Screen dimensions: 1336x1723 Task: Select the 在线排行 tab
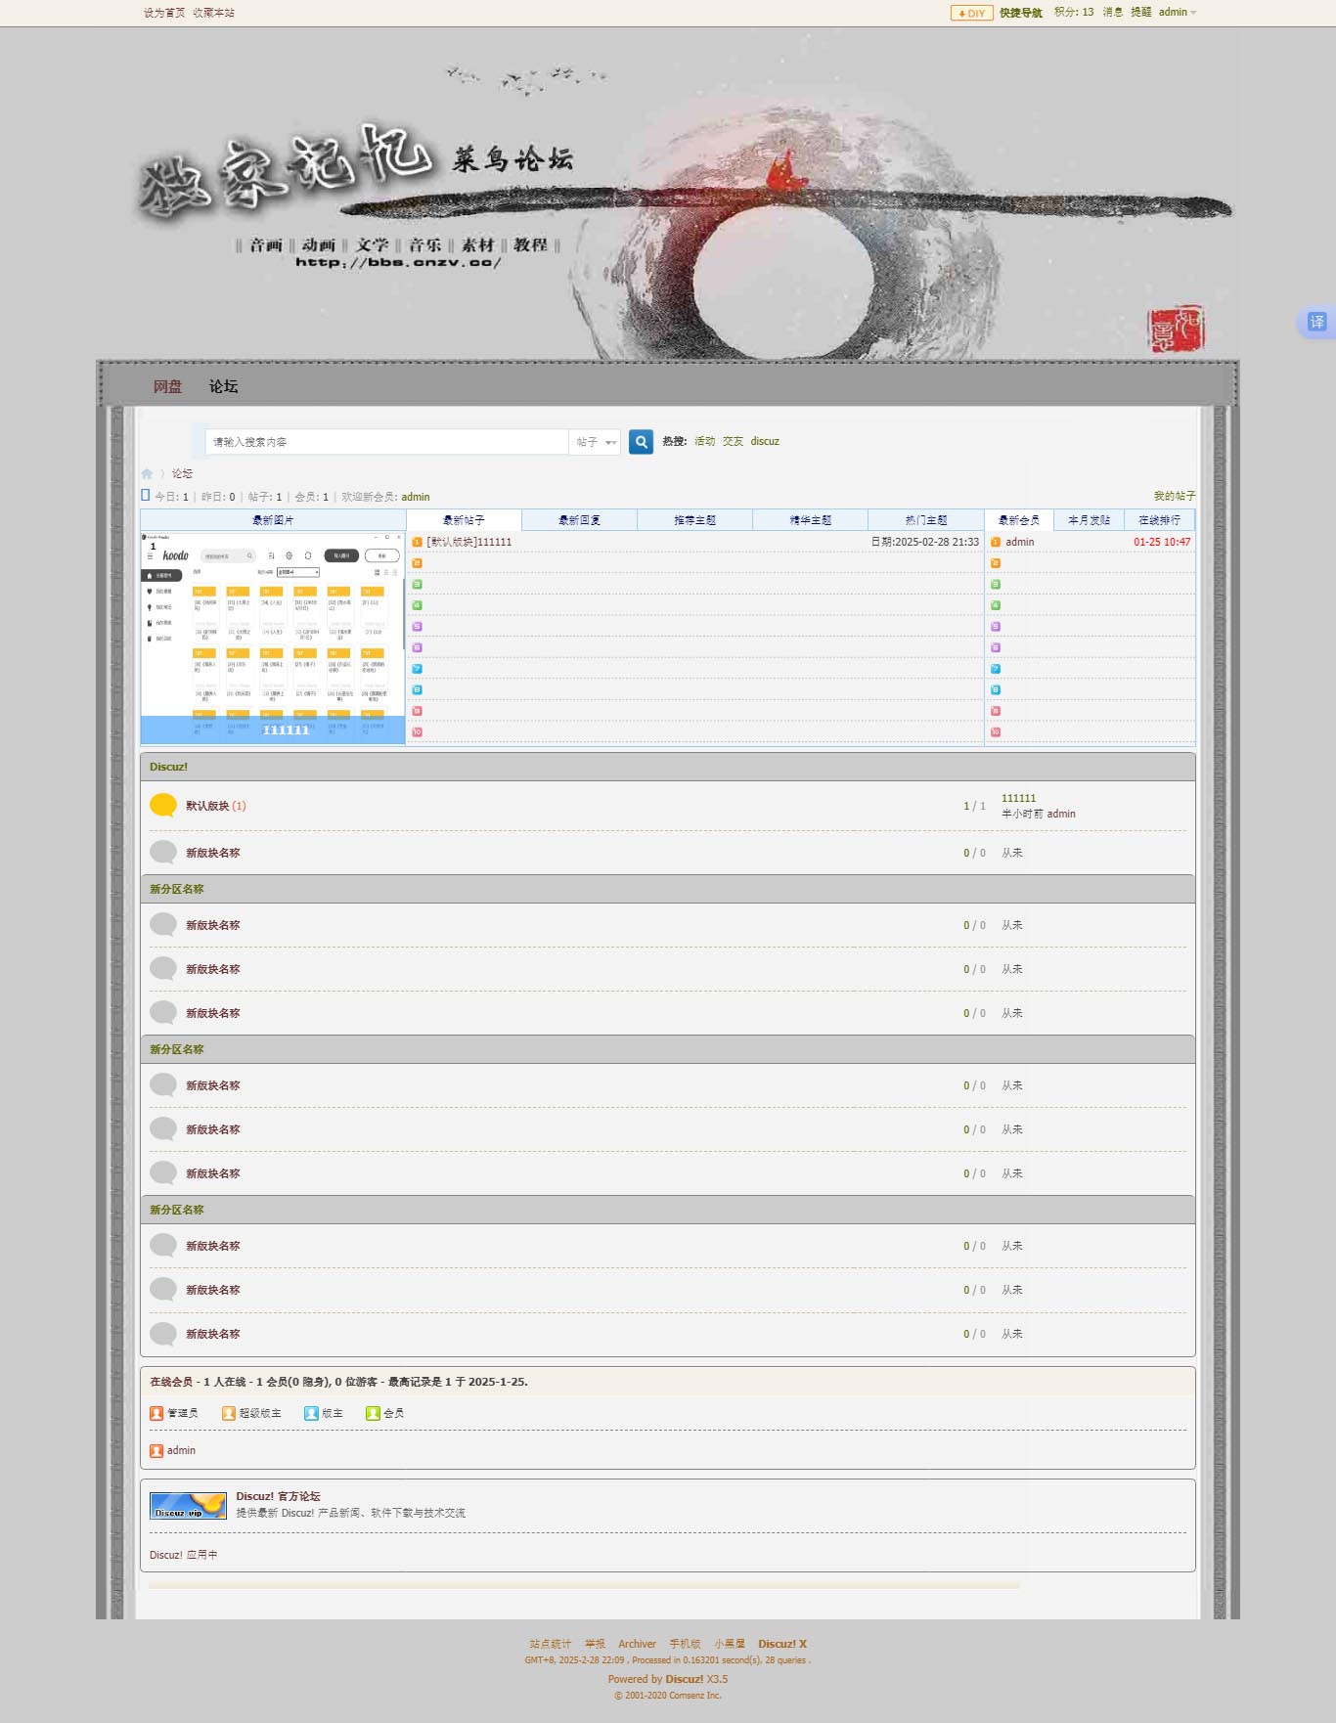pyautogui.click(x=1159, y=520)
